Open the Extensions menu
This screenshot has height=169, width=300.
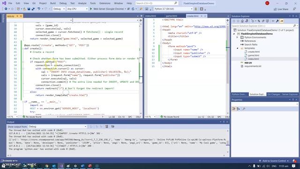coord(105,3)
